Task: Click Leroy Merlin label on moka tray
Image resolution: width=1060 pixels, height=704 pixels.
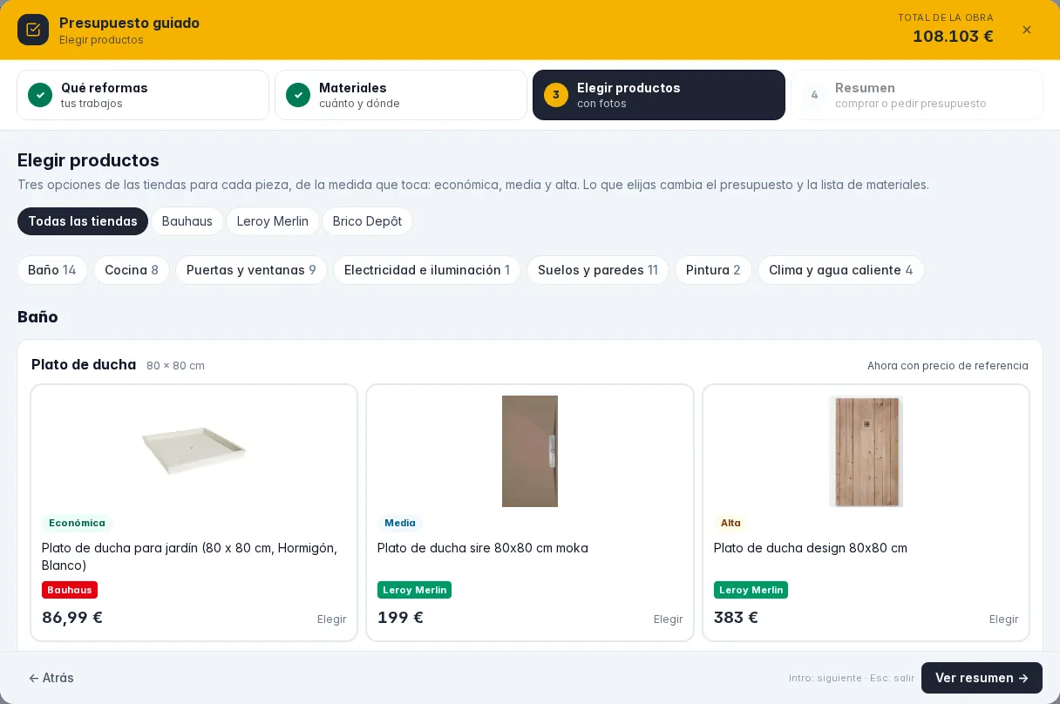Action: coord(414,590)
